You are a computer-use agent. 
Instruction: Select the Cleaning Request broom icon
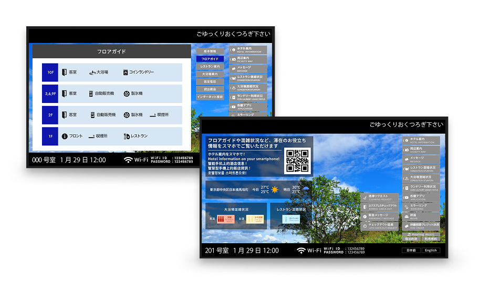point(365,197)
